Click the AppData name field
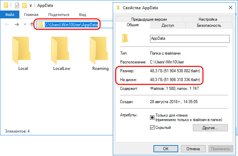The height and width of the screenshot is (156, 238). coord(189,39)
